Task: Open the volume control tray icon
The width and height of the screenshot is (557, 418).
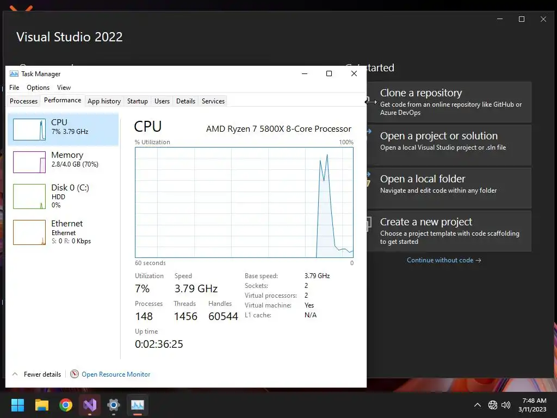Action: (x=506, y=405)
